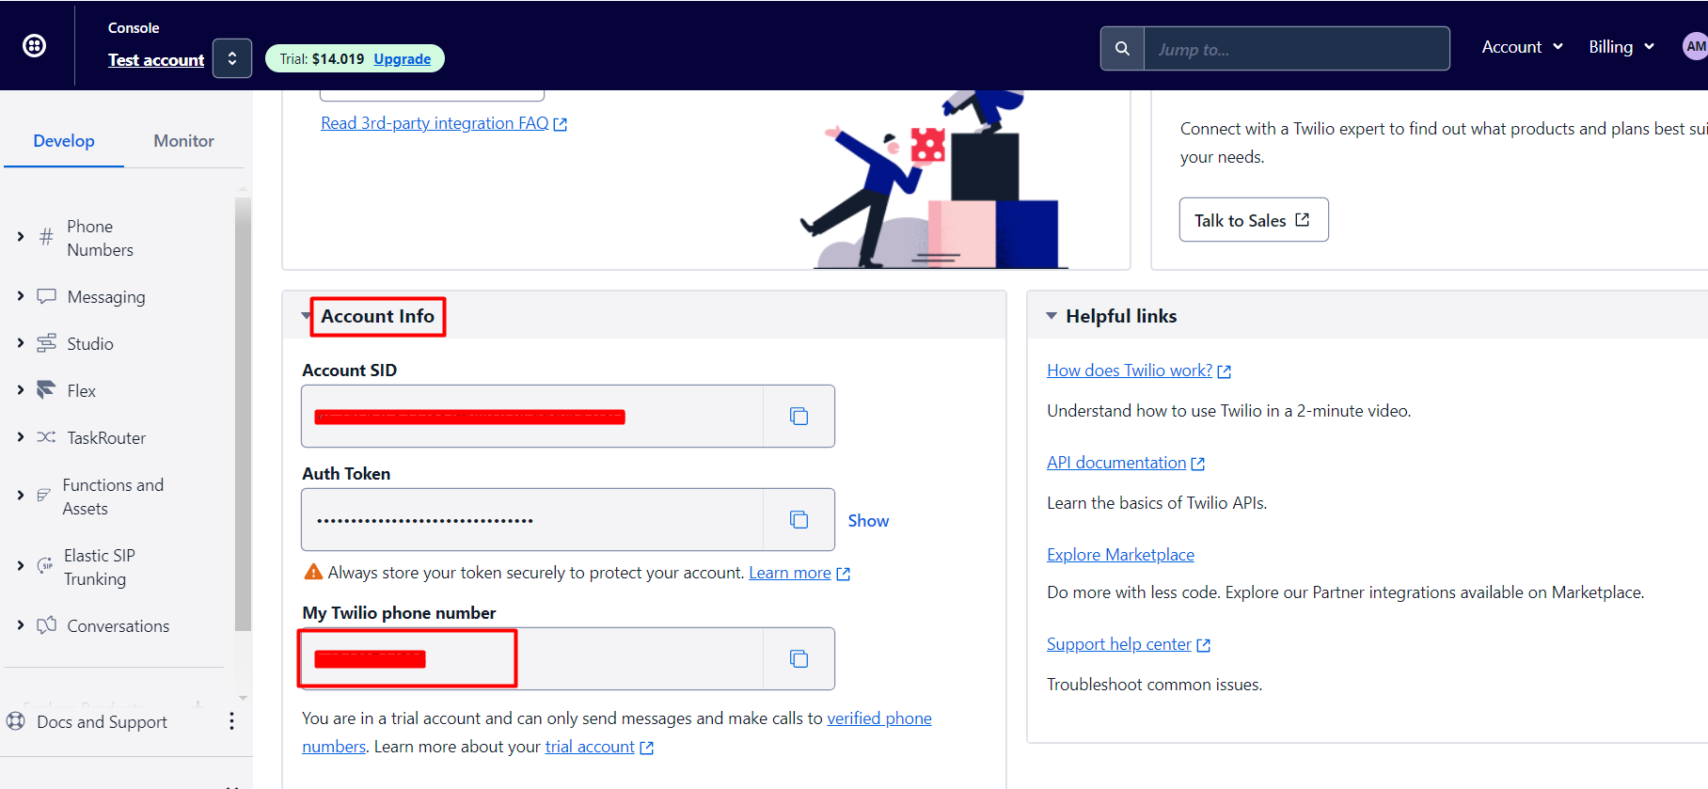Viewport: 1708px width, 789px height.
Task: Open Phone Numbers in sidebar
Action: coord(100,238)
